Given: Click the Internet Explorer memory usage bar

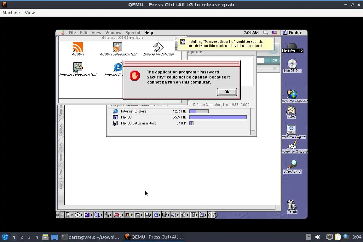Looking at the screenshot, I should point(199,111).
